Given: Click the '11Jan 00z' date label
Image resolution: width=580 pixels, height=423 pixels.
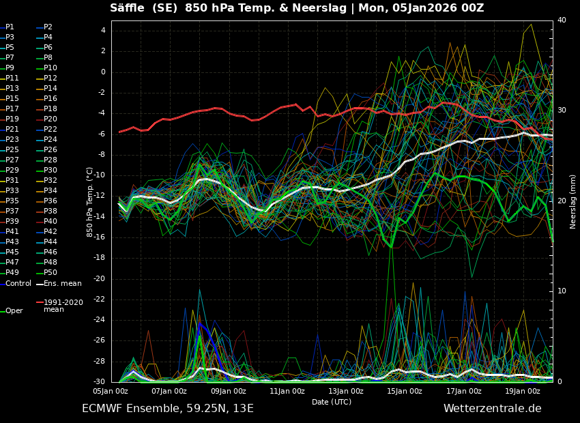Looking at the screenshot, I should (x=287, y=391).
